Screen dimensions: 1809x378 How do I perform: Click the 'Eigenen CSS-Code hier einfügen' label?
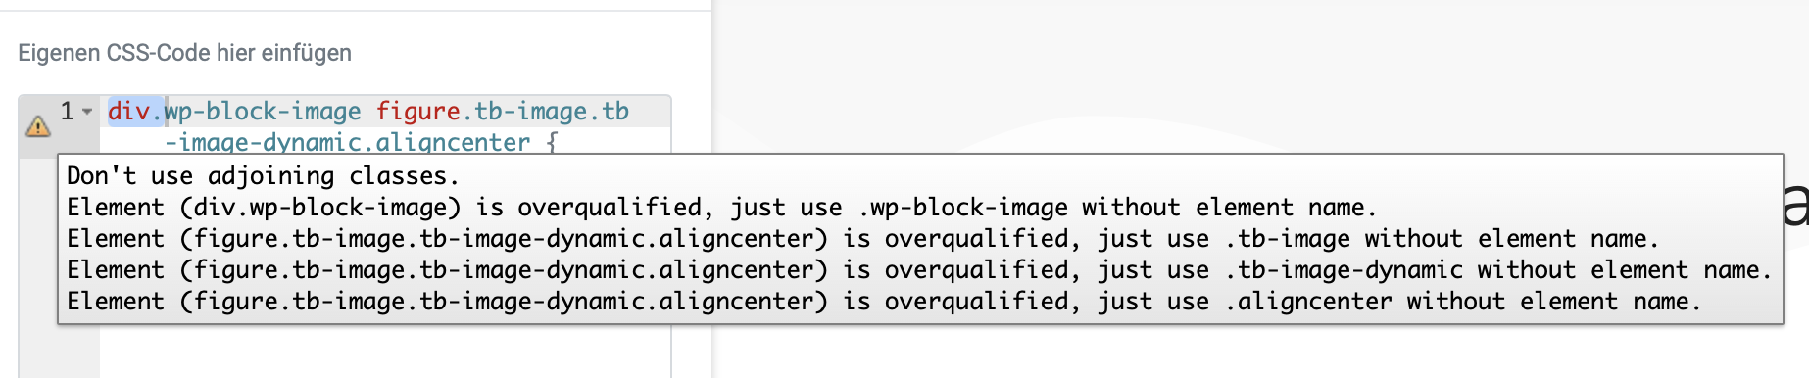coord(184,53)
